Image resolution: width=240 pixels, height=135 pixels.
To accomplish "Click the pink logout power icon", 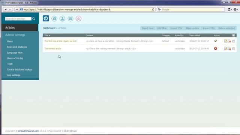I will point(78,18).
